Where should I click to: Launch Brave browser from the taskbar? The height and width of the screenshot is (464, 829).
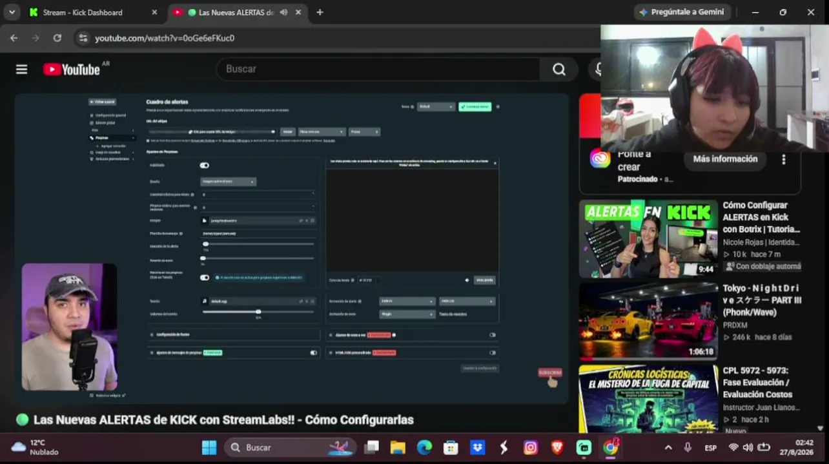pyautogui.click(x=557, y=447)
